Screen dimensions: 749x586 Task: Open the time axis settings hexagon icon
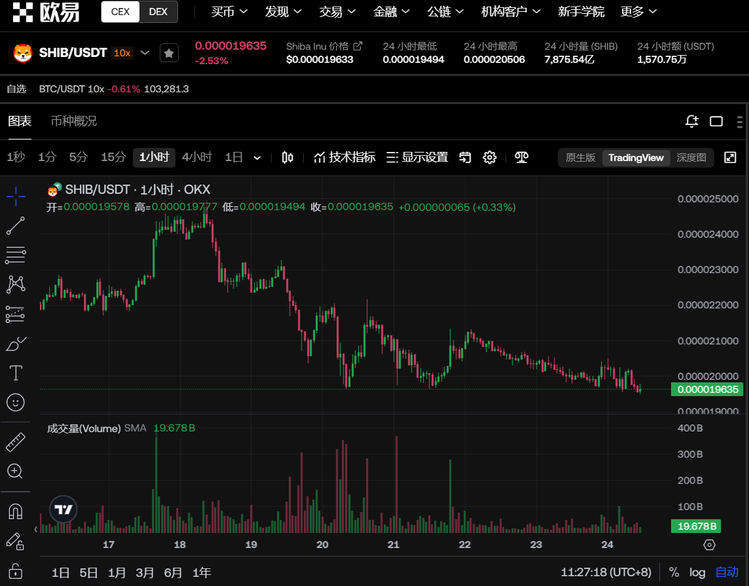[709, 545]
